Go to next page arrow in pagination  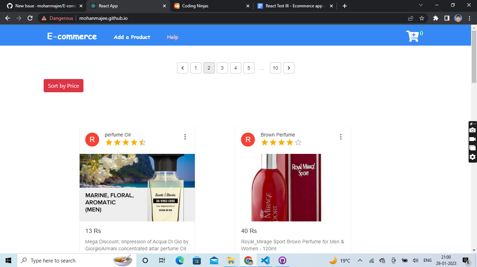click(289, 68)
